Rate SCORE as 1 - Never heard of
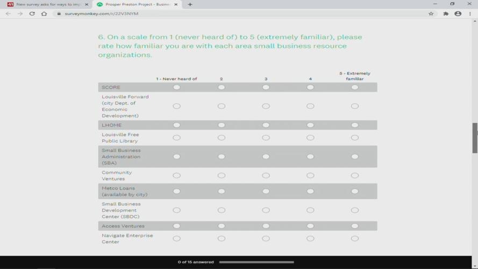The width and height of the screenshot is (478, 269). (x=176, y=87)
